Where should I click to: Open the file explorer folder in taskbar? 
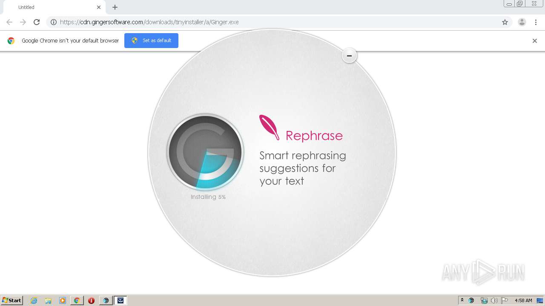click(x=48, y=300)
